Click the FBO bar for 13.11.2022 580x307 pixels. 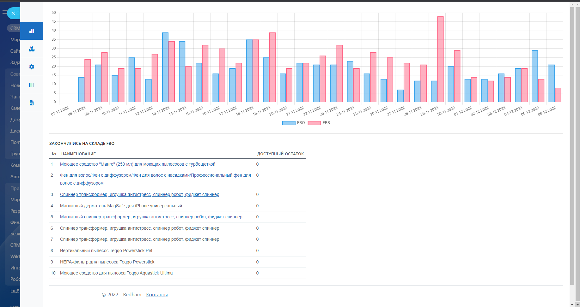click(165, 67)
